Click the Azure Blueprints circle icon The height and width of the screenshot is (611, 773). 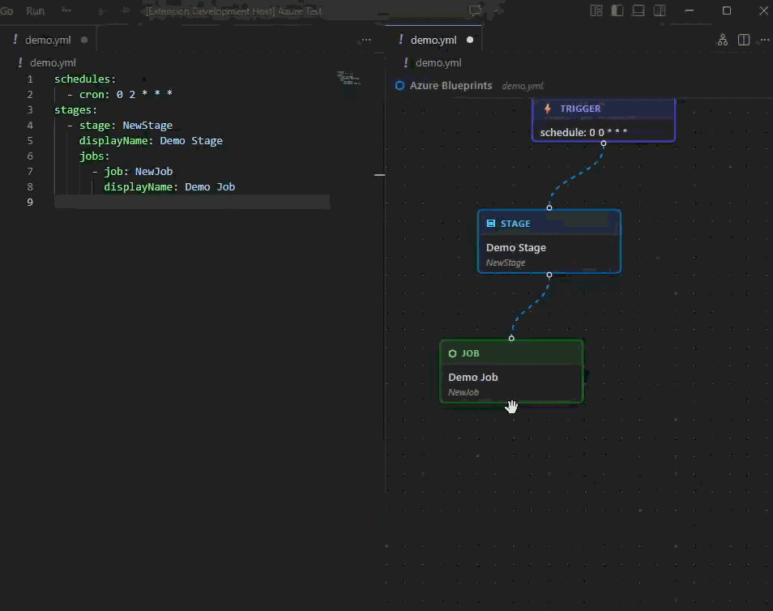(x=399, y=86)
